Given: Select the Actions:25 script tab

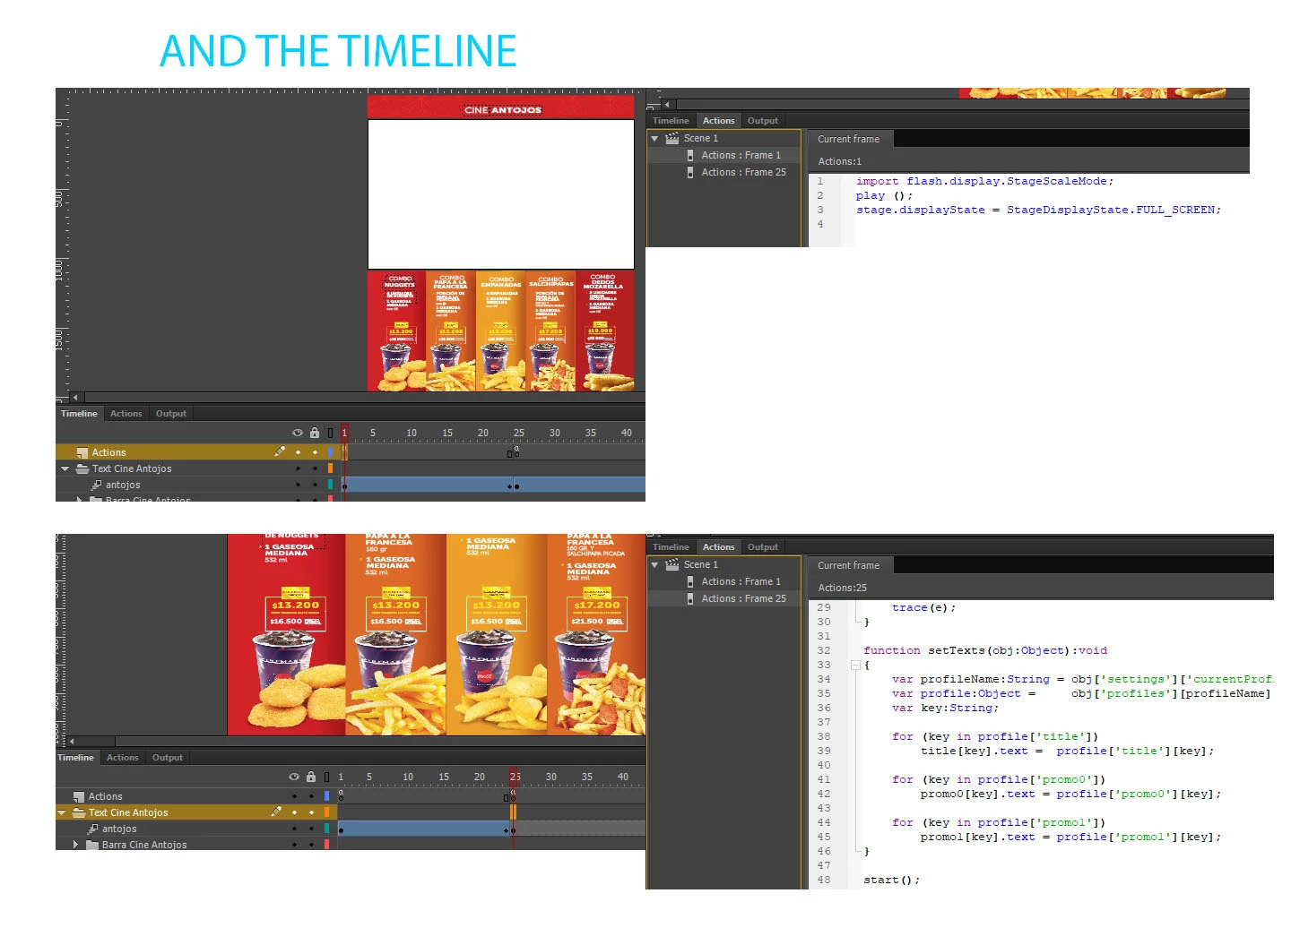Looking at the screenshot, I should coord(842,588).
